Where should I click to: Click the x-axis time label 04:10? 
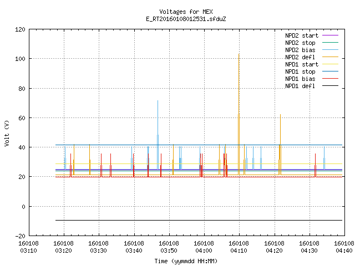[239, 251]
